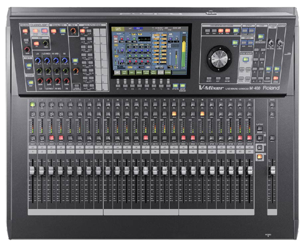Click the blue LO band Q knob
Image resolution: width=305 pixels, height=246 pixels.
pyautogui.click(x=38, y=60)
